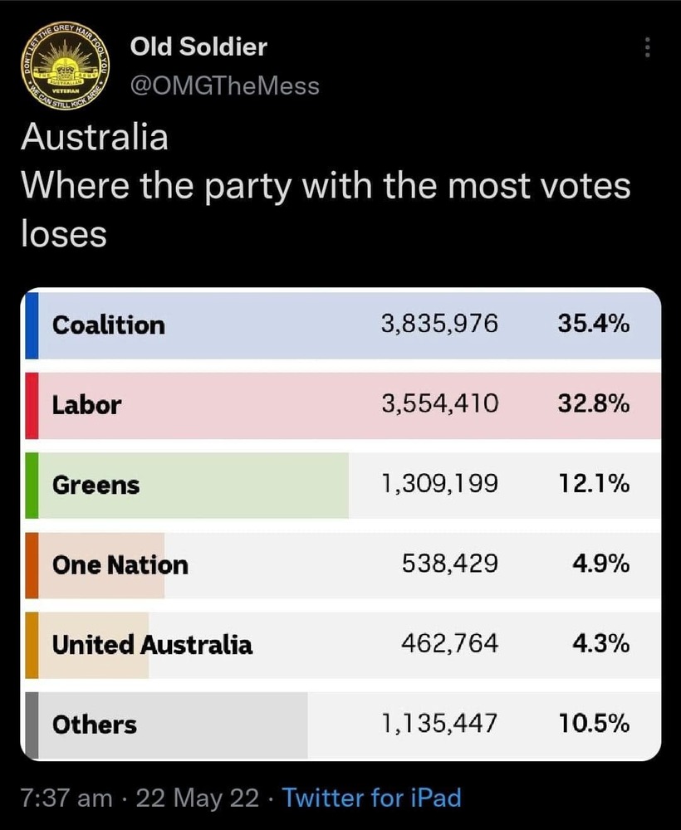Select the Labor results row
The height and width of the screenshot is (830, 681).
340,405
